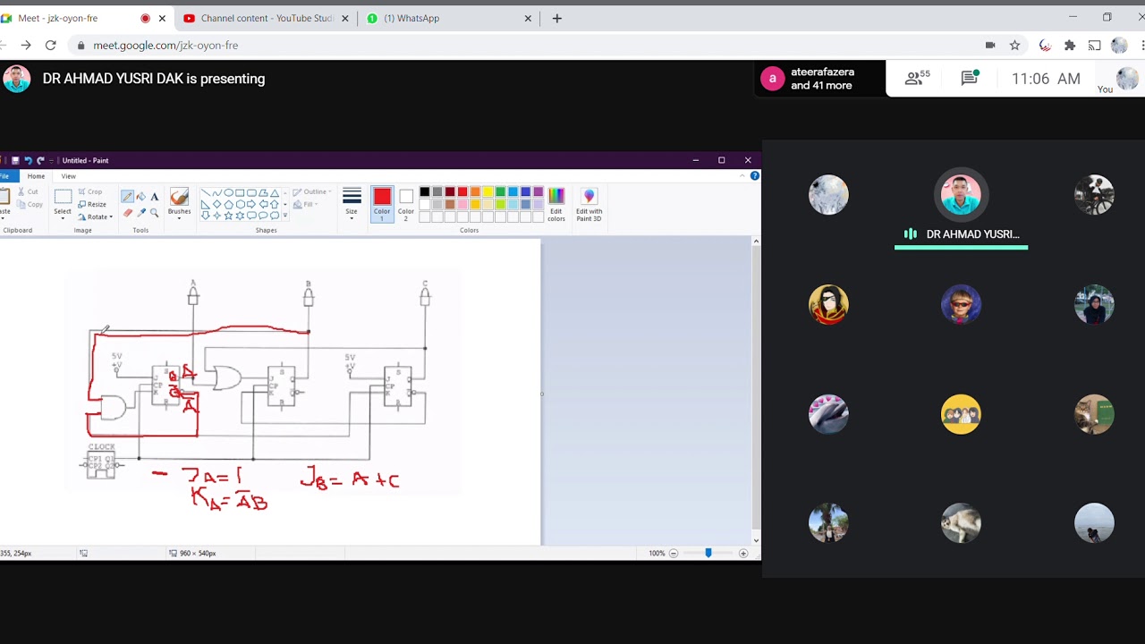
Task: Show the participants list in Meet
Action: coord(917,79)
